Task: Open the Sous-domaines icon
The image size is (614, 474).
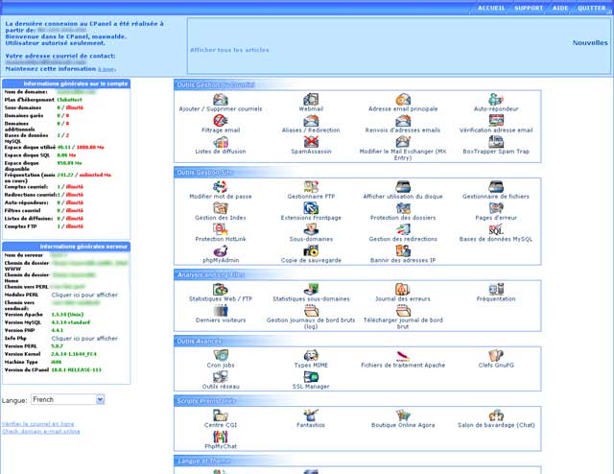Action: pos(311,229)
